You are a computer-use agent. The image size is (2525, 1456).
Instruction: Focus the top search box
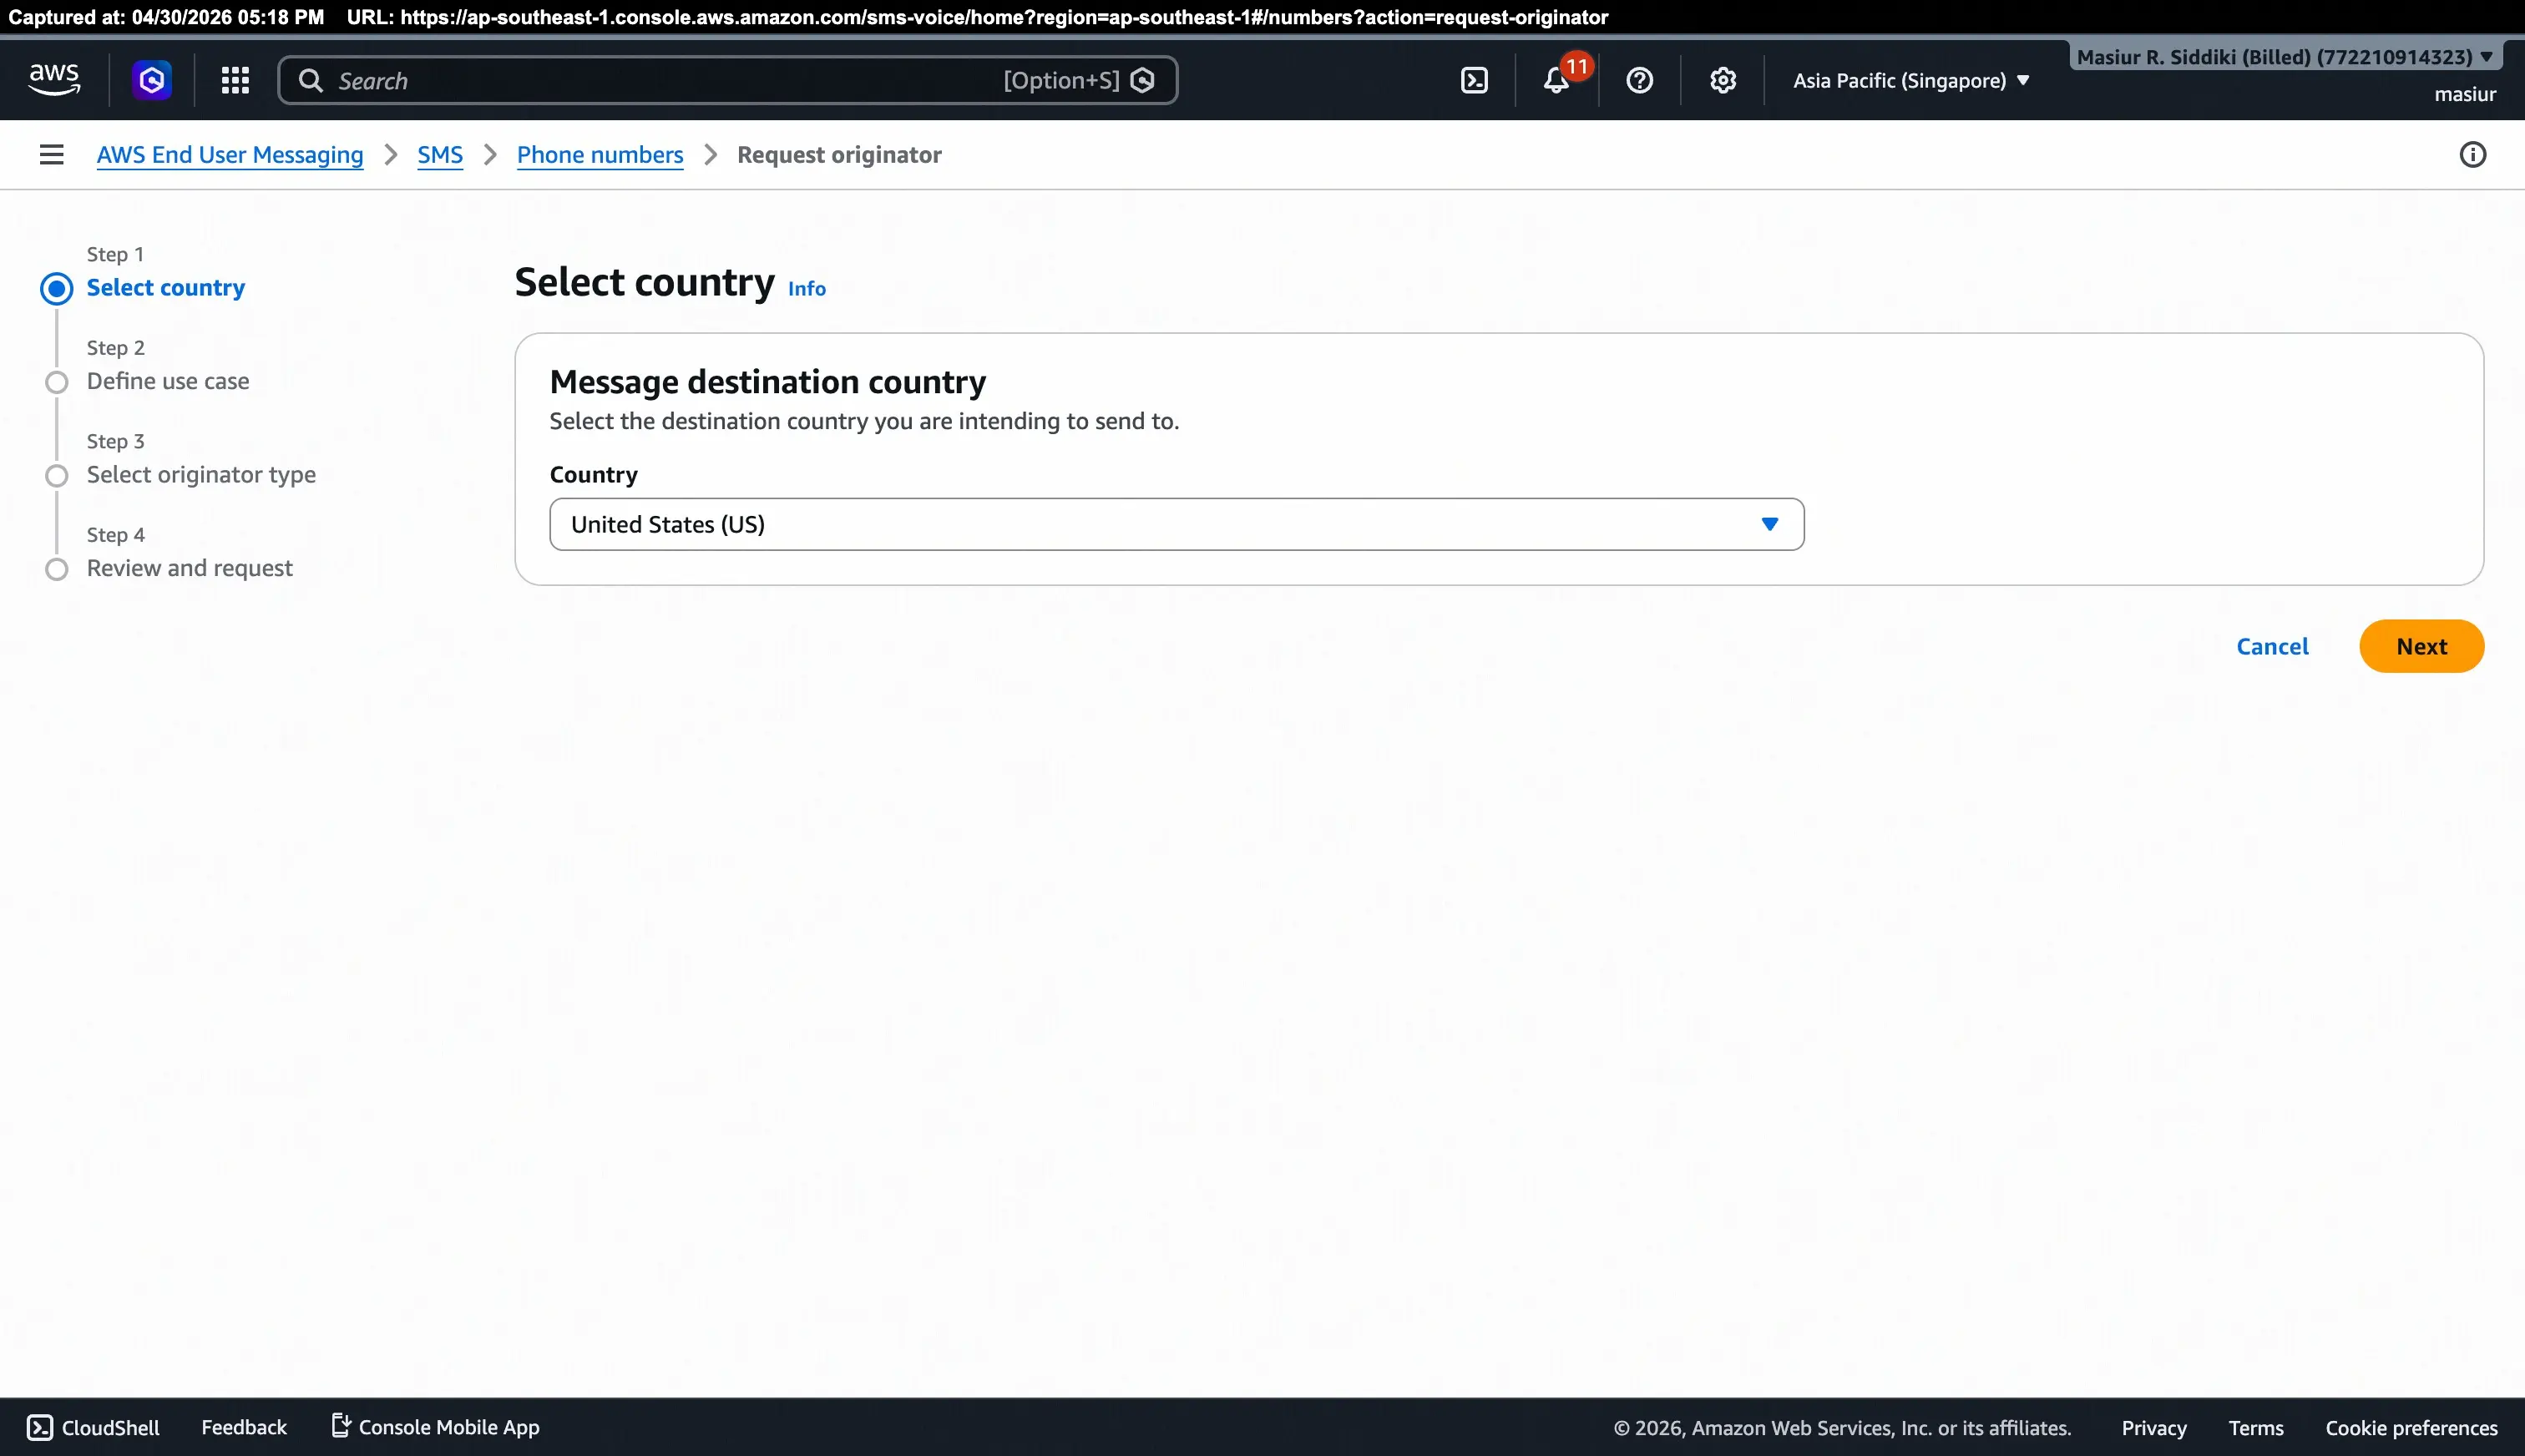tap(727, 80)
